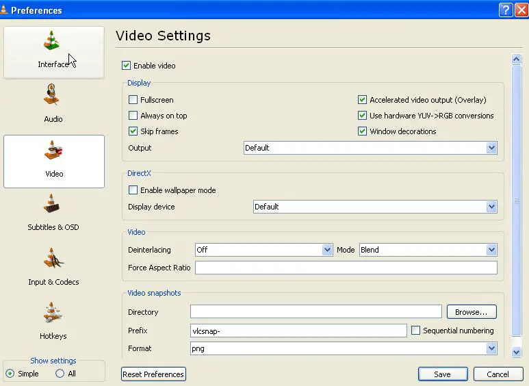Open the Display device dropdown
Image resolution: width=529 pixels, height=386 pixels.
(x=375, y=207)
